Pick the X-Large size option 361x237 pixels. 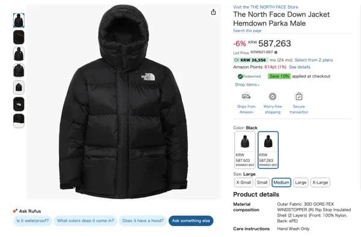coord(320,182)
